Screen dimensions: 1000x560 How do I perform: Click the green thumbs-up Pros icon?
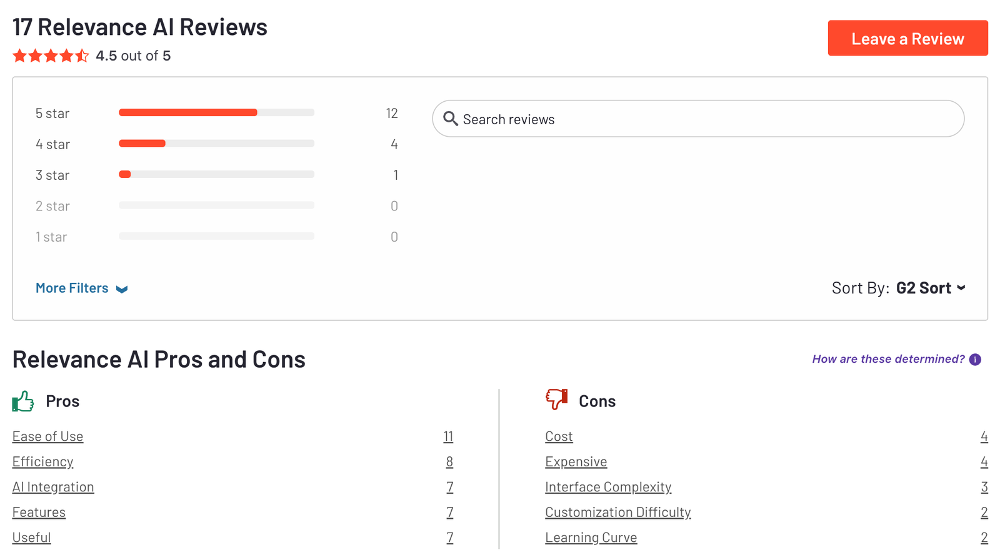[x=23, y=401]
